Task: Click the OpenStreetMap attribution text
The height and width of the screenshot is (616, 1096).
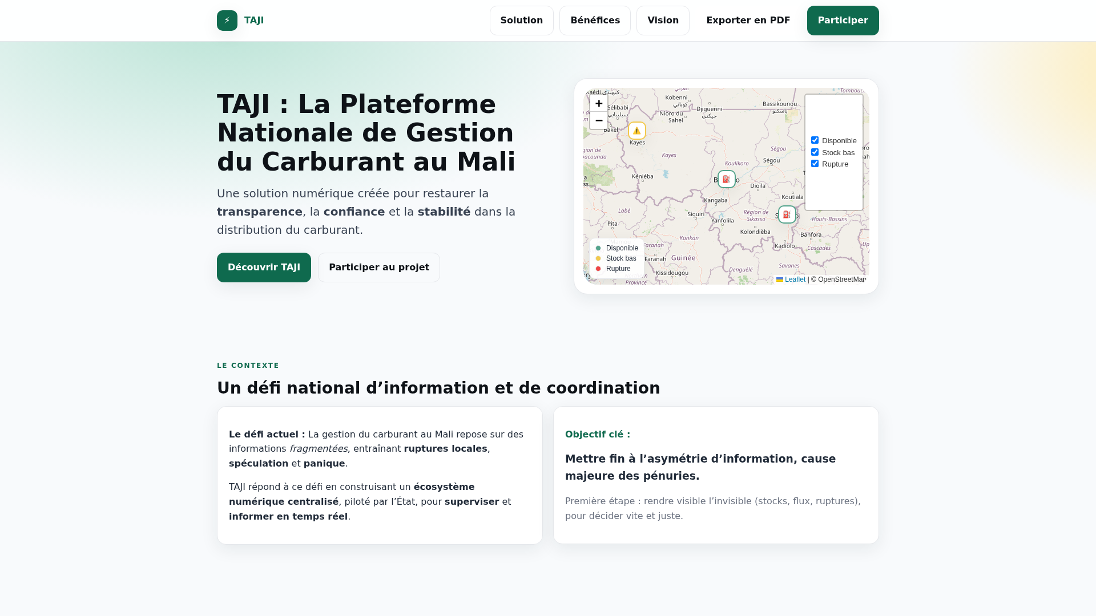Action: click(x=842, y=279)
